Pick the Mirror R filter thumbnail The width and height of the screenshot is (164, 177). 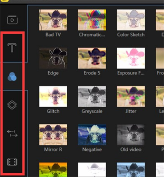[x=53, y=135]
